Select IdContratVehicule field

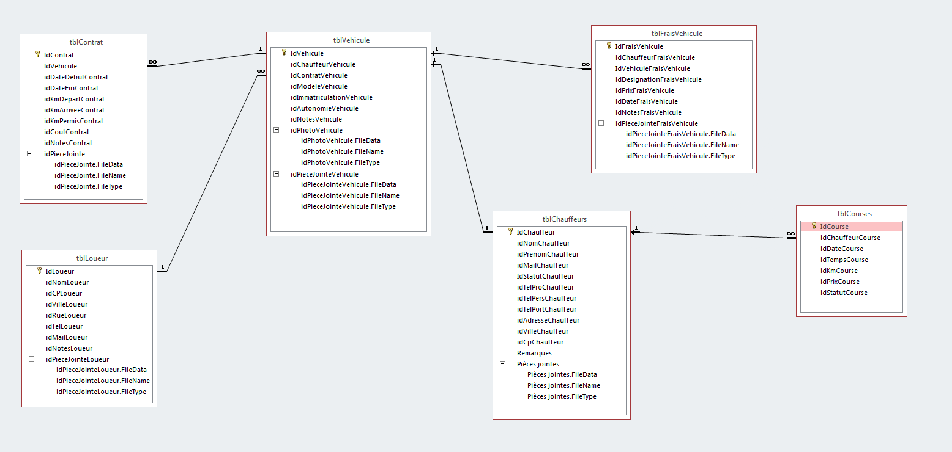click(x=319, y=75)
